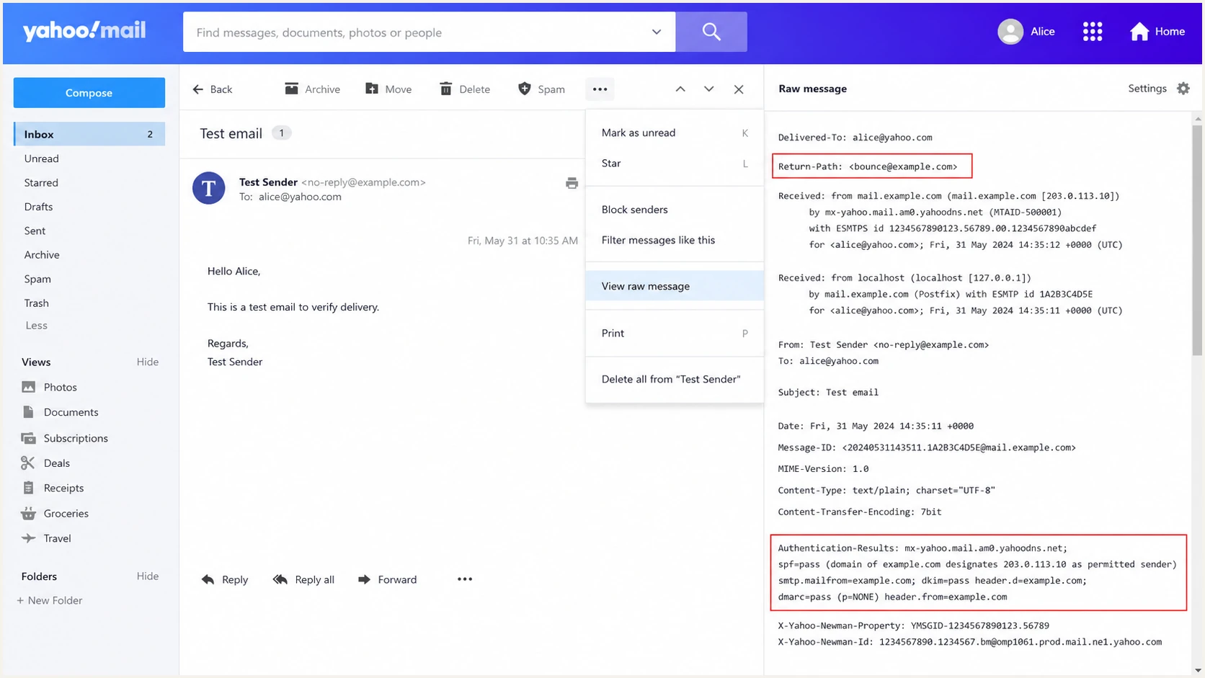This screenshot has height=678, width=1205.
Task: Click the sender address no-reply@example.com
Action: [363, 182]
